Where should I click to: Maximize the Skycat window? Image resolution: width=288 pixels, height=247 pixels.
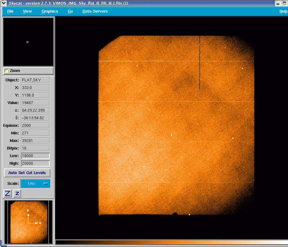(x=285, y=3)
